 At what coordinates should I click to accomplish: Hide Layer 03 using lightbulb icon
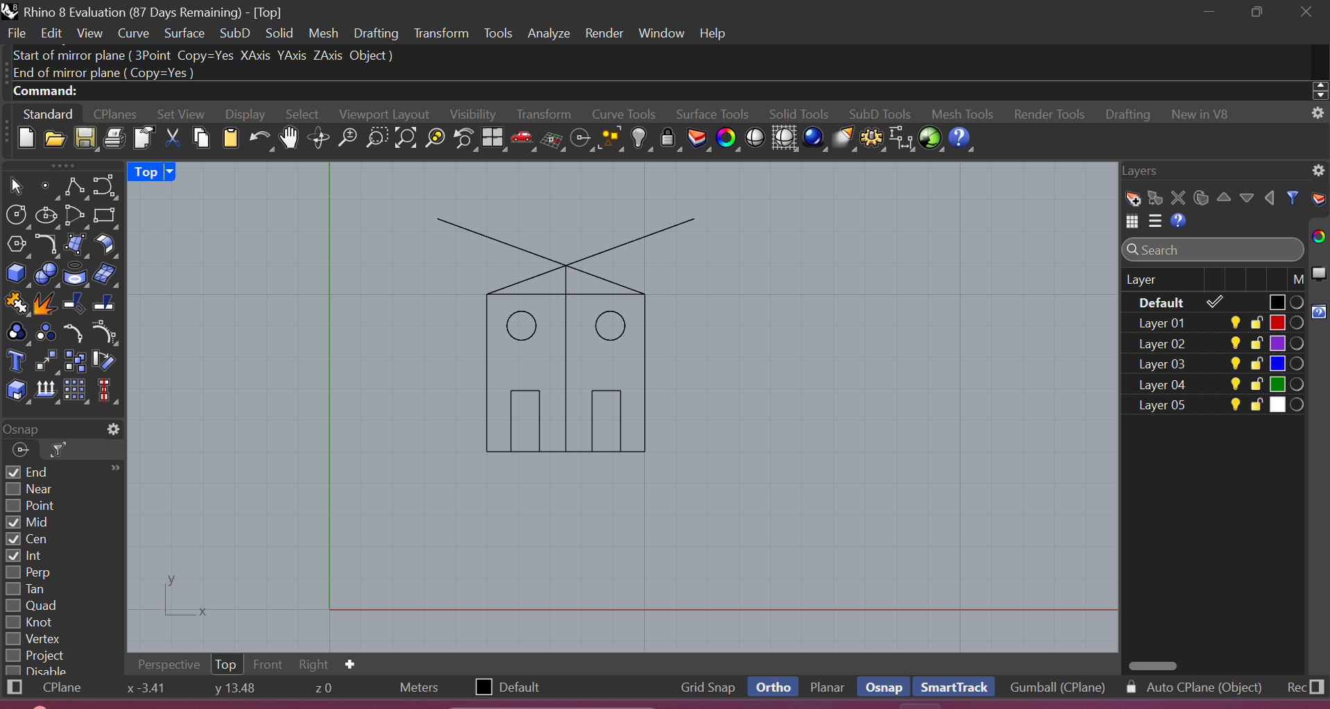click(x=1235, y=364)
